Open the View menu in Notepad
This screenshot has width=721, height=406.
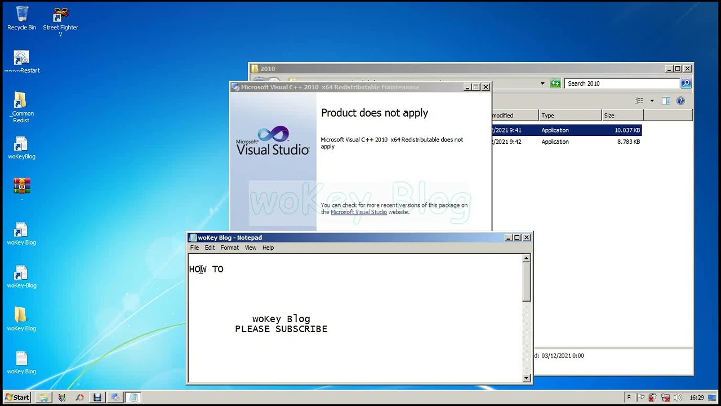[251, 248]
